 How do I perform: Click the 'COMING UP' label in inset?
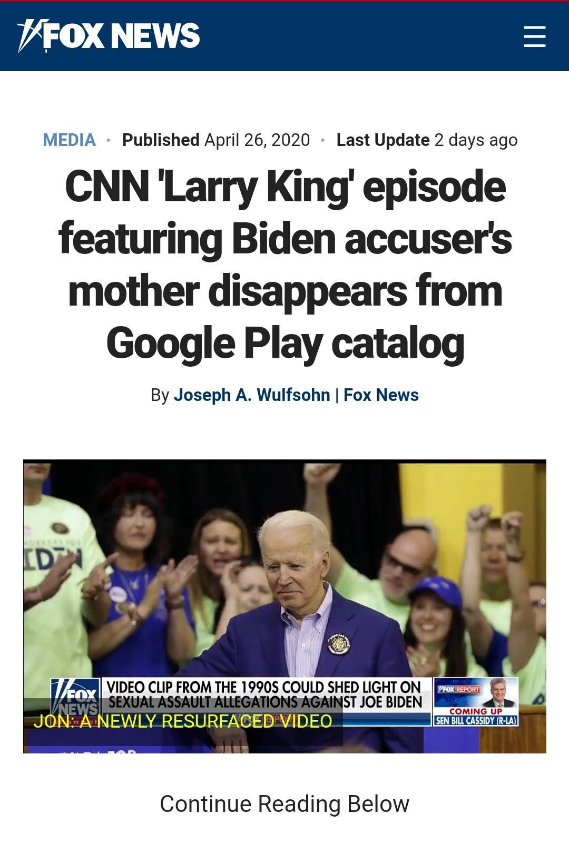[x=476, y=711]
